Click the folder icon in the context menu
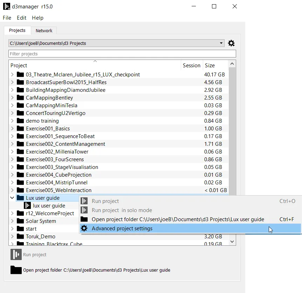The image size is (302, 293). (84, 219)
